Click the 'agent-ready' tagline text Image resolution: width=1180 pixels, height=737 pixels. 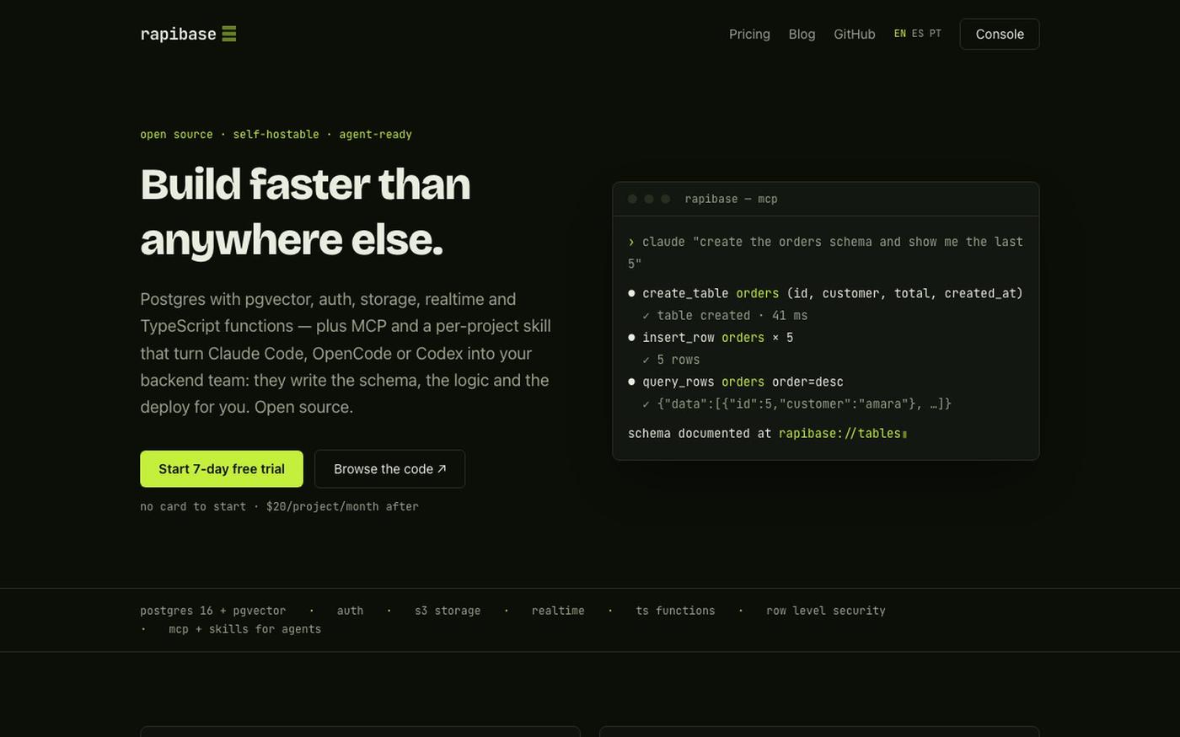375,135
